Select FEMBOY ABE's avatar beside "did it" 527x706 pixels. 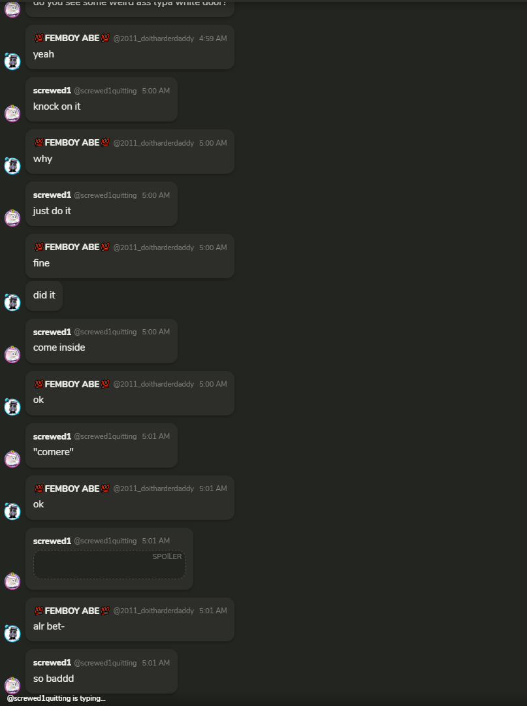(12, 302)
